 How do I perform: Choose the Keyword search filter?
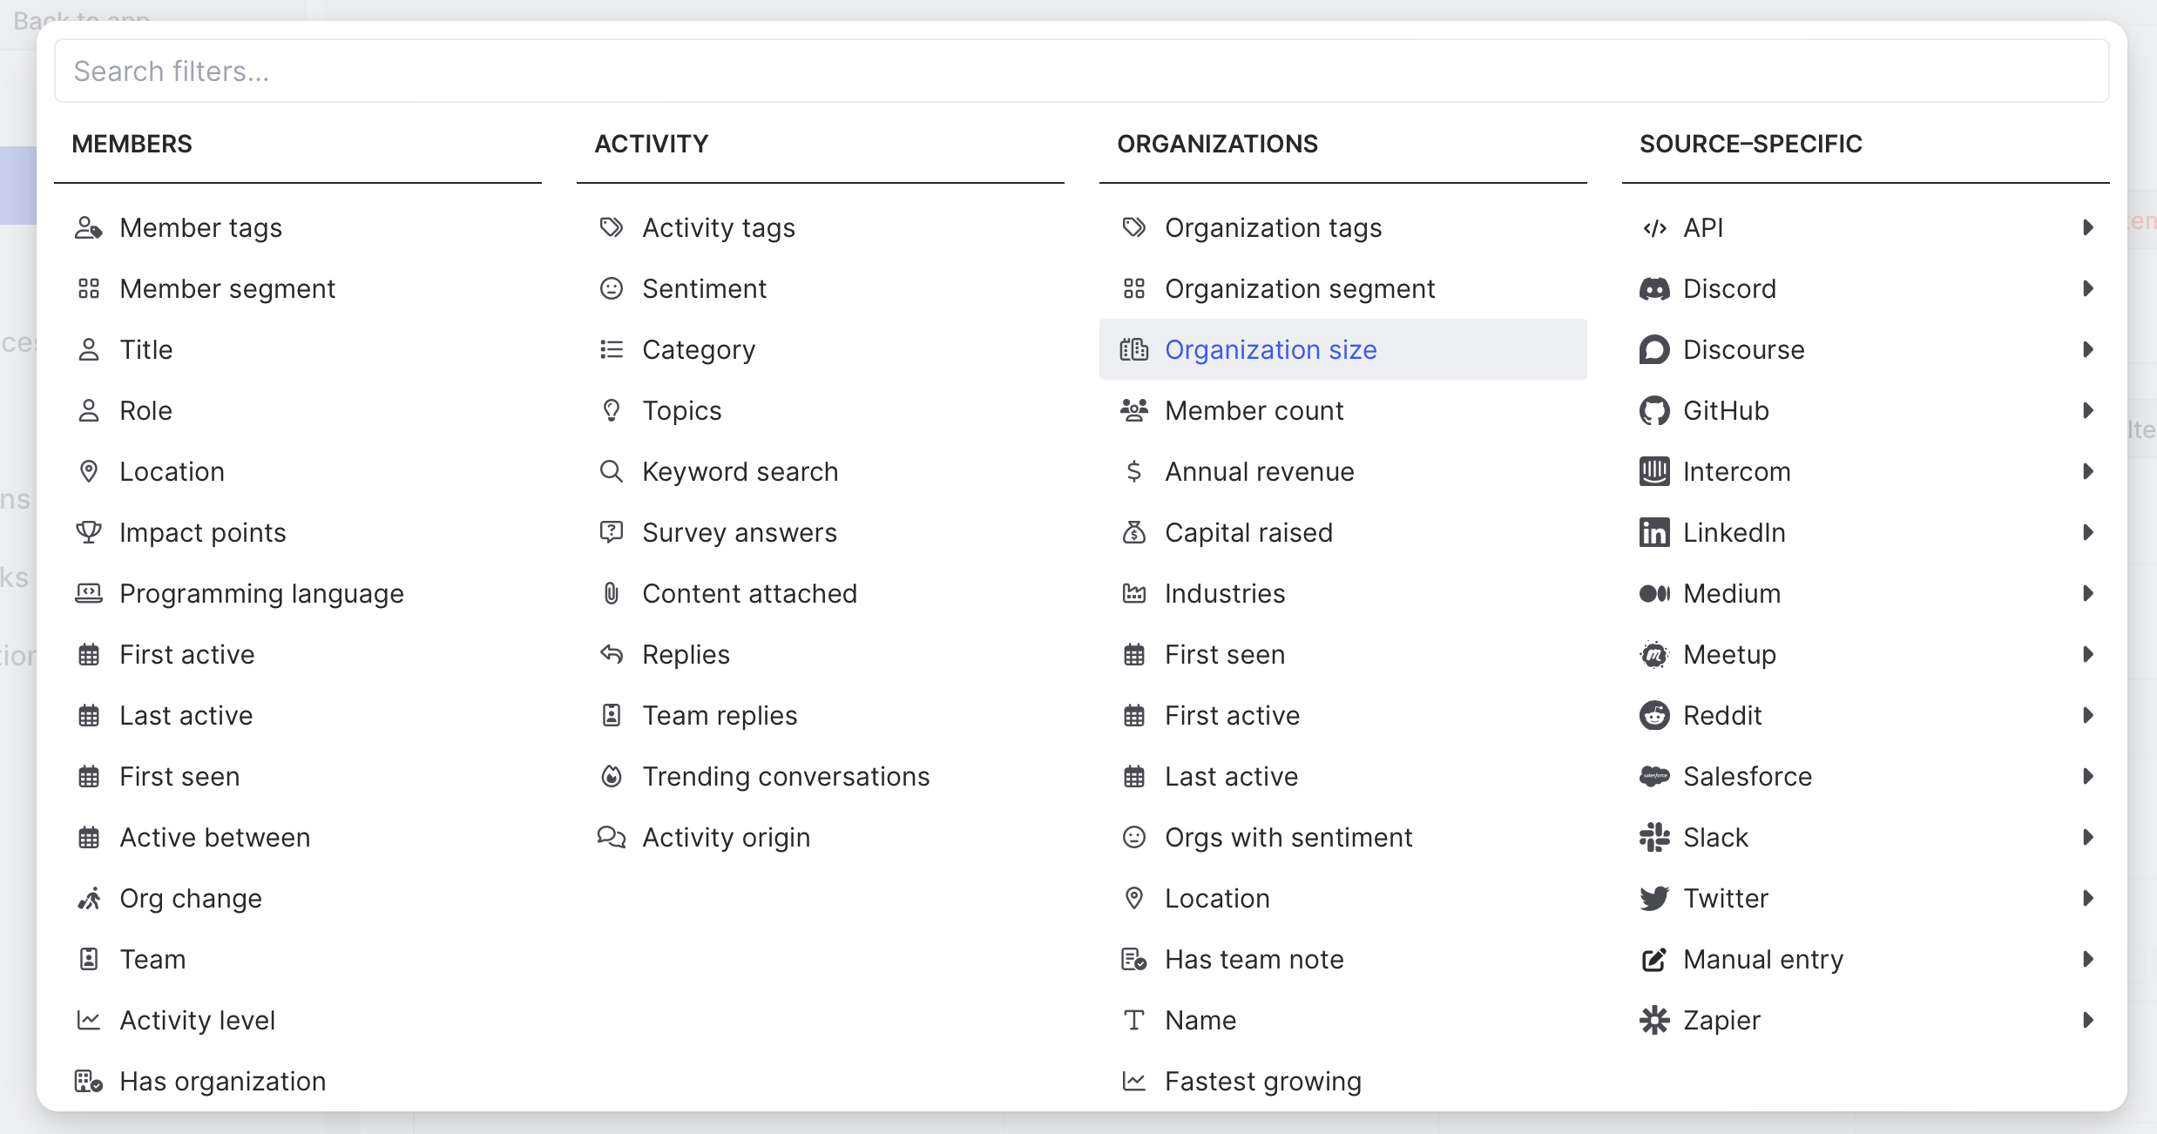740,471
